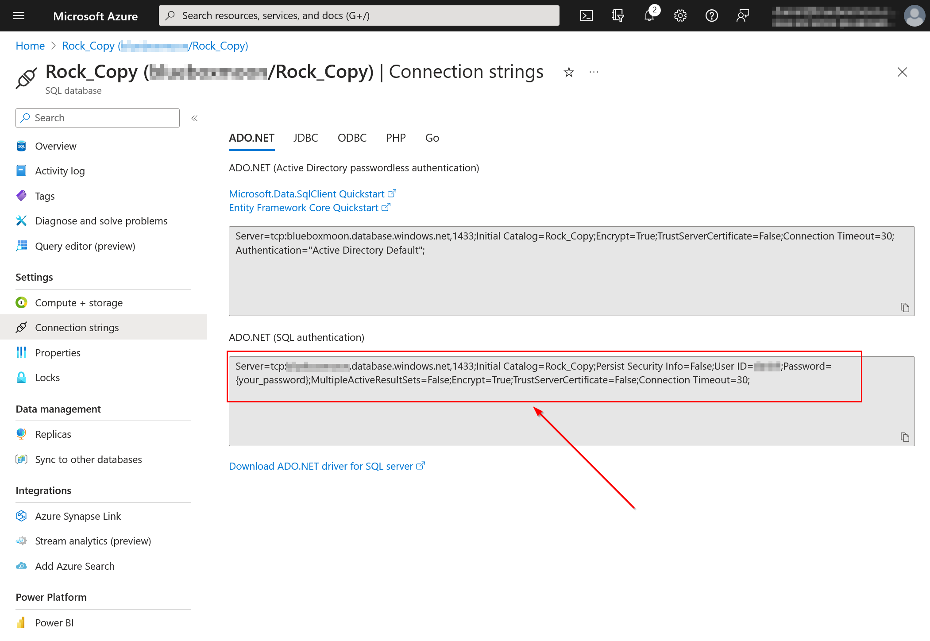This screenshot has height=641, width=930.
Task: Switch to the ODBC tab
Action: click(x=352, y=138)
